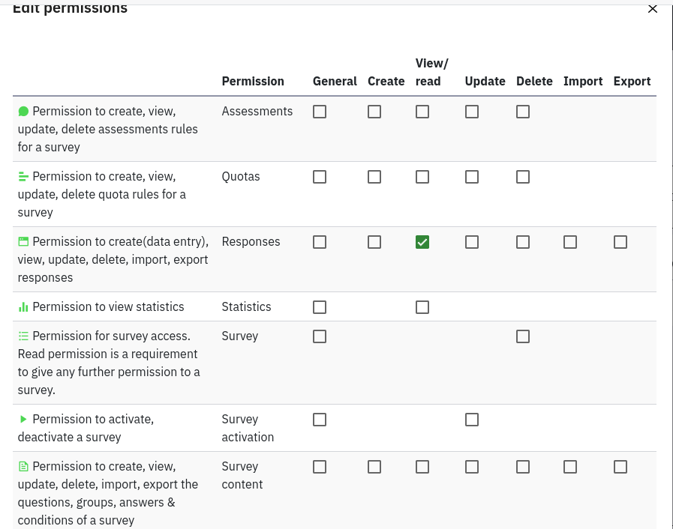The image size is (673, 529).
Task: Click the Statistics bar chart icon
Action: point(23,307)
